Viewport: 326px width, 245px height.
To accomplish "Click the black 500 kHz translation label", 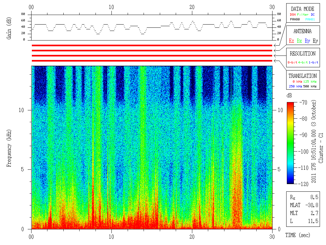I will click(x=310, y=86).
